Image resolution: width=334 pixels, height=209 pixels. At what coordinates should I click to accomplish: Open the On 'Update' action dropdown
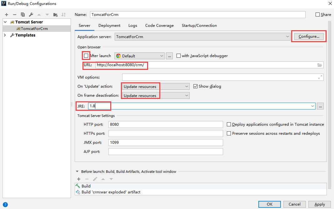[156, 86]
